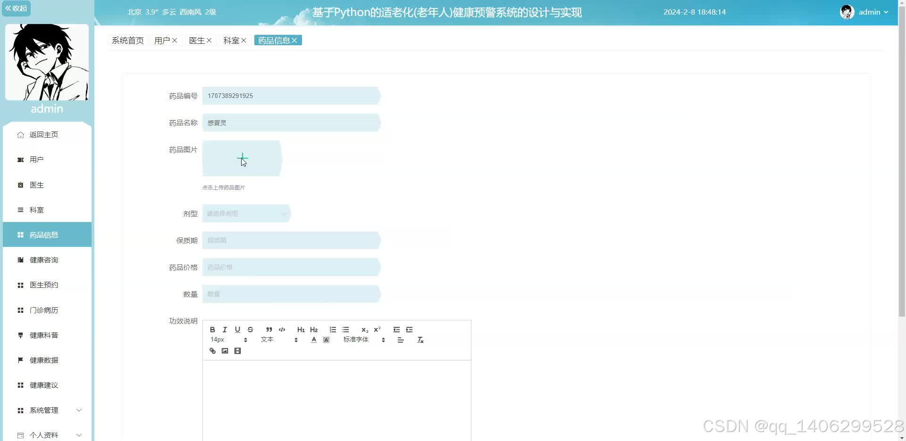Close the 医生 tab
Viewport: 906px width, 441px height.
[x=209, y=41]
